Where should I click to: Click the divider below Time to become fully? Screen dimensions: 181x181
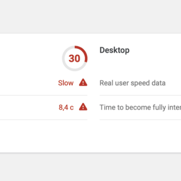coord(140,120)
